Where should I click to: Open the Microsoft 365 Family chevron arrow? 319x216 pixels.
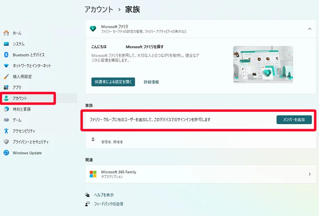pos(310,174)
